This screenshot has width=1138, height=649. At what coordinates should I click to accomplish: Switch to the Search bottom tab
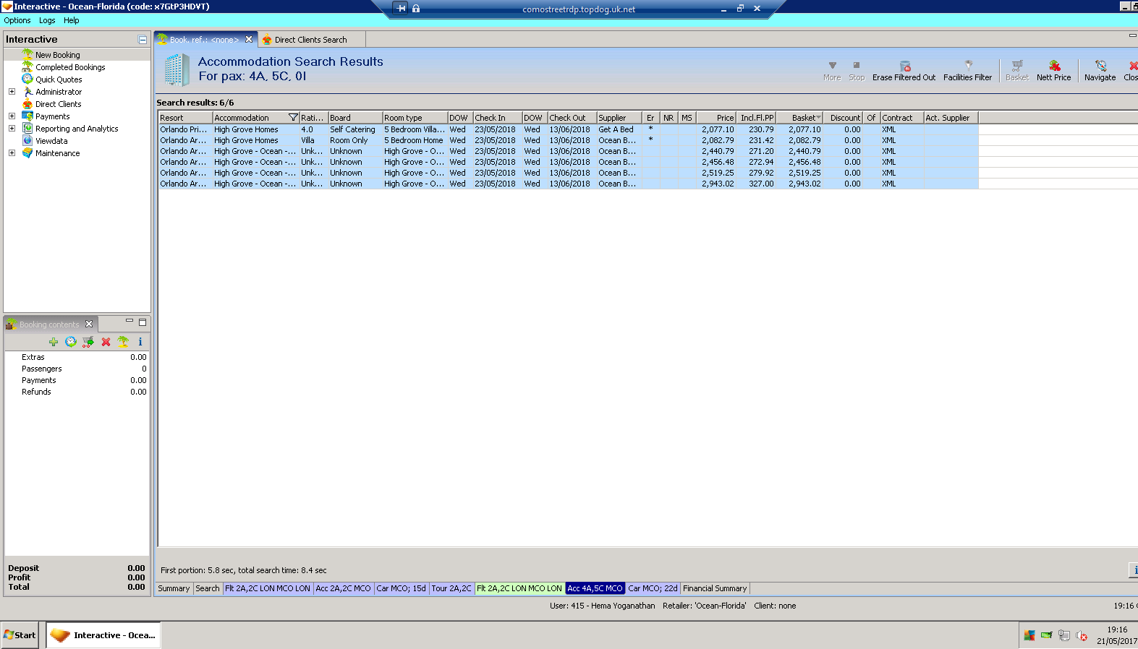(208, 589)
